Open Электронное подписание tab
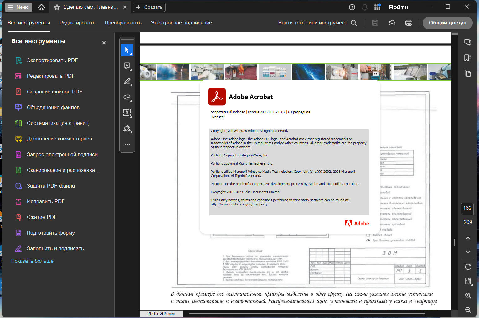The width and height of the screenshot is (479, 318). click(181, 23)
